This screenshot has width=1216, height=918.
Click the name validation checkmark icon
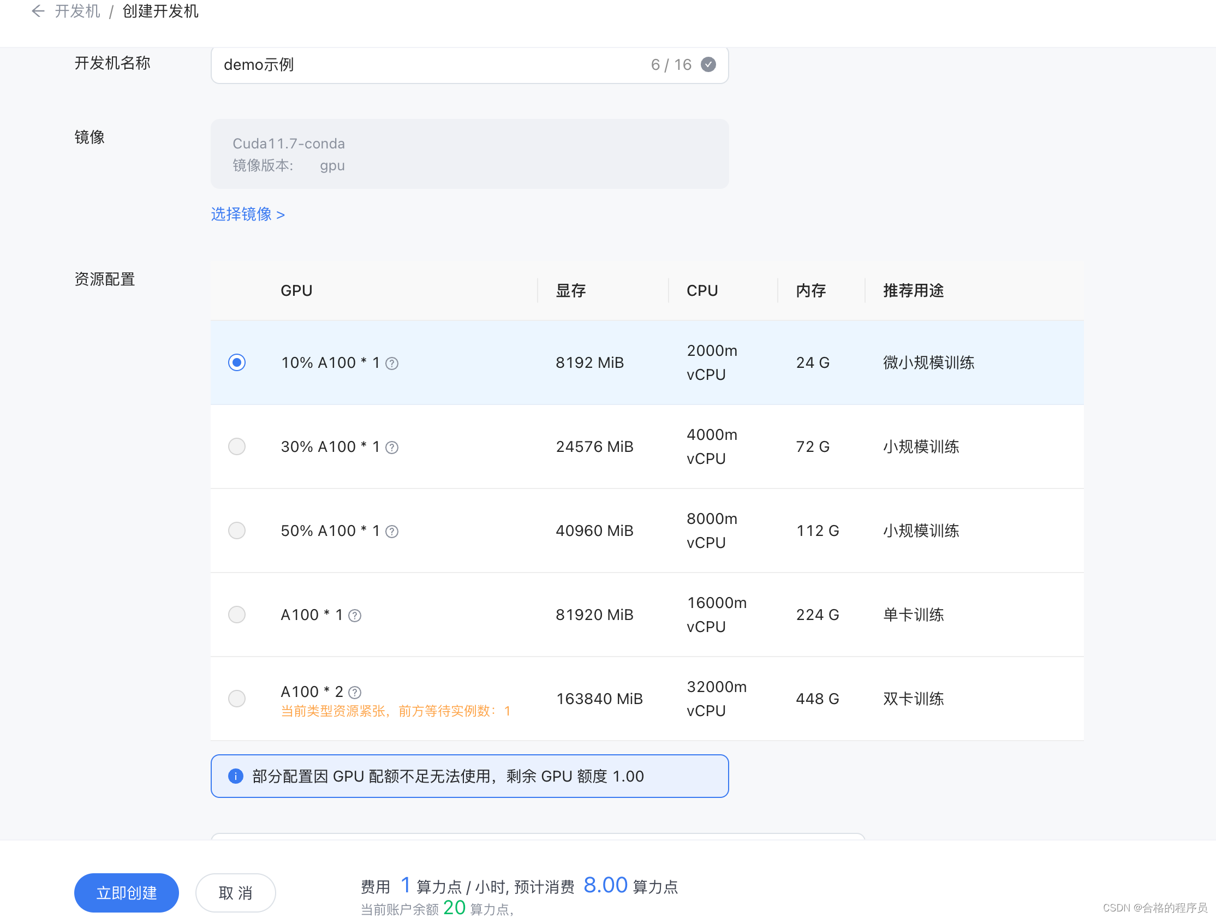click(708, 65)
